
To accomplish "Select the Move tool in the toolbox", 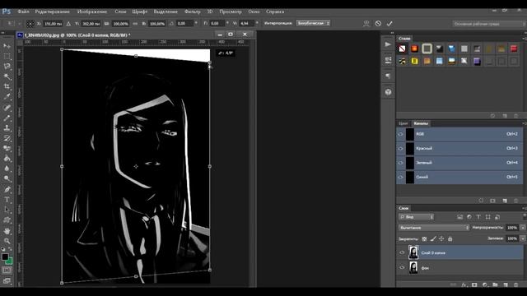I will 7,46.
